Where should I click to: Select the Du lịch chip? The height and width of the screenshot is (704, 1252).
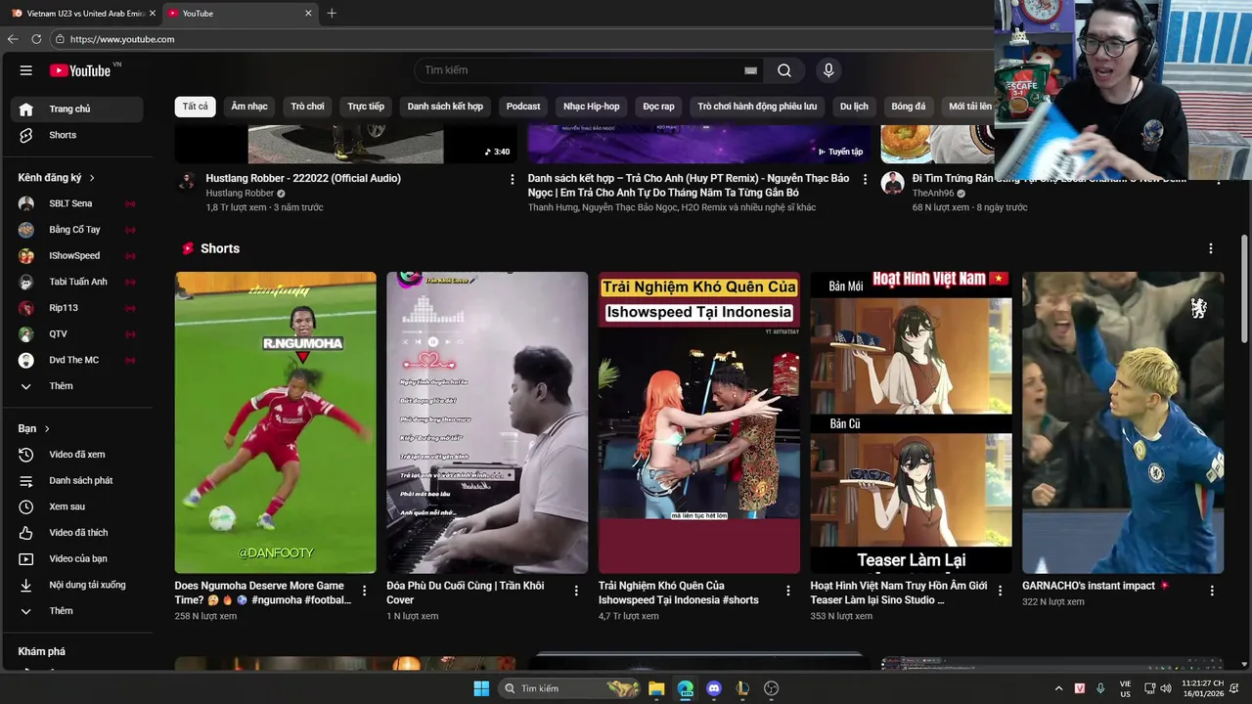click(x=854, y=107)
